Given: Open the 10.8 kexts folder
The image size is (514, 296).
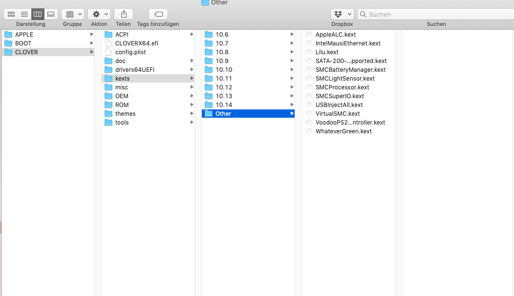Looking at the screenshot, I should (x=248, y=52).
